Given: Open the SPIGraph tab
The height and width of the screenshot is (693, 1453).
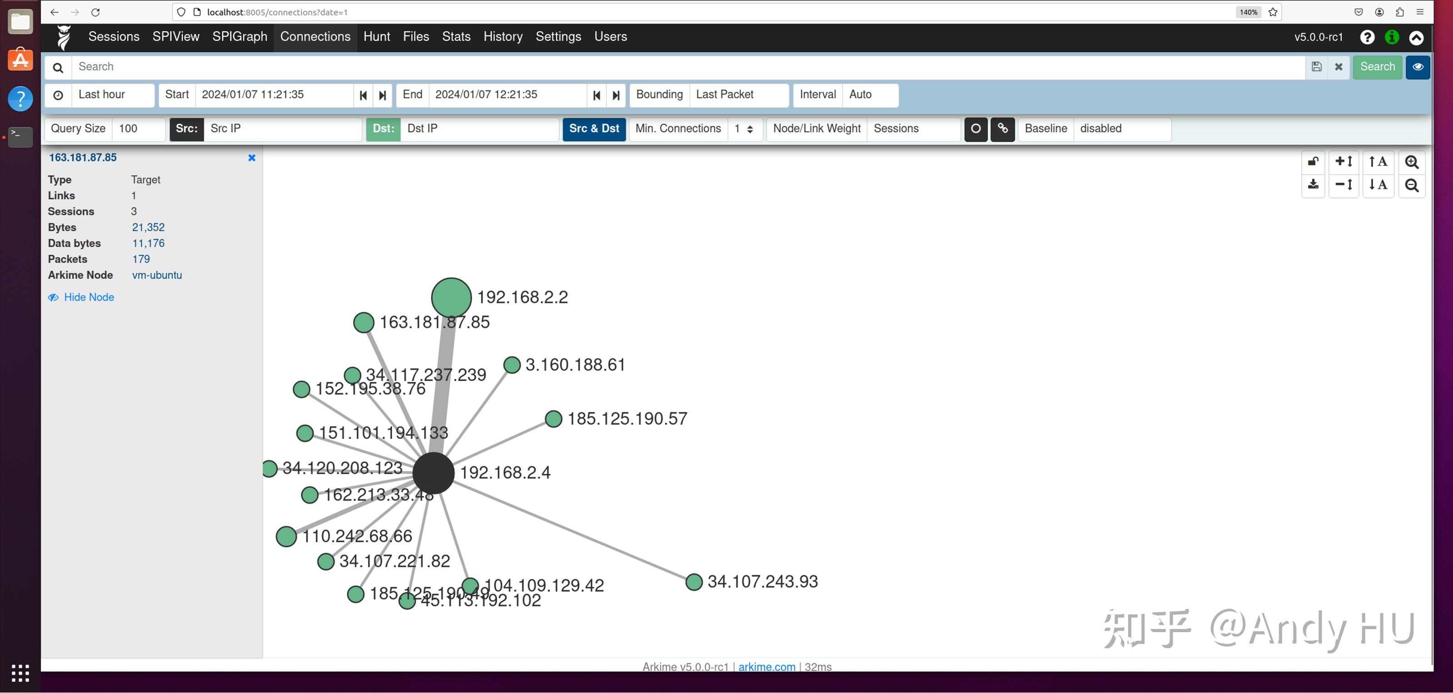Looking at the screenshot, I should pos(240,37).
